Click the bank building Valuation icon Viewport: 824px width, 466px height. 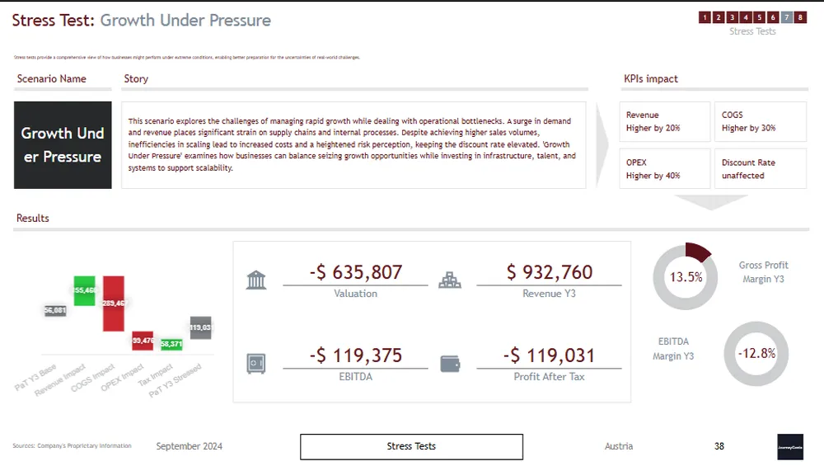pyautogui.click(x=256, y=280)
